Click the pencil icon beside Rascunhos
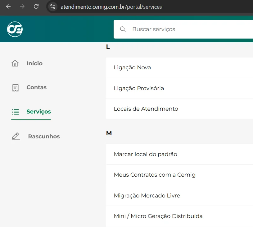Screen dimensions: 253x227 (16, 136)
